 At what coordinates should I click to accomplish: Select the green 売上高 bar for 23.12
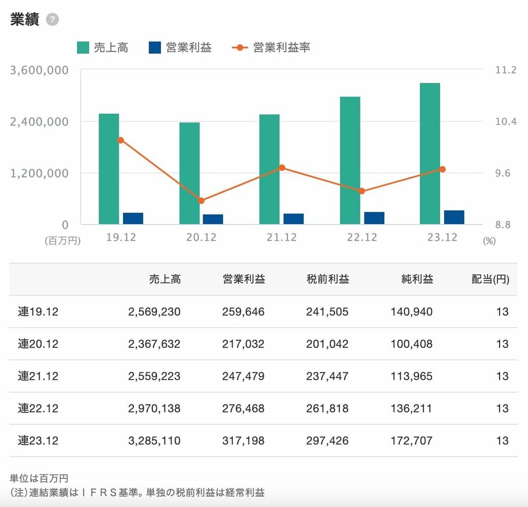pos(430,153)
